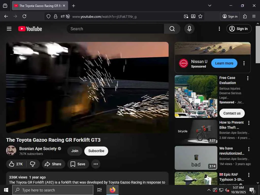Sign in to Firefox account button
Screen dimensions: 260x195
coord(230,16)
